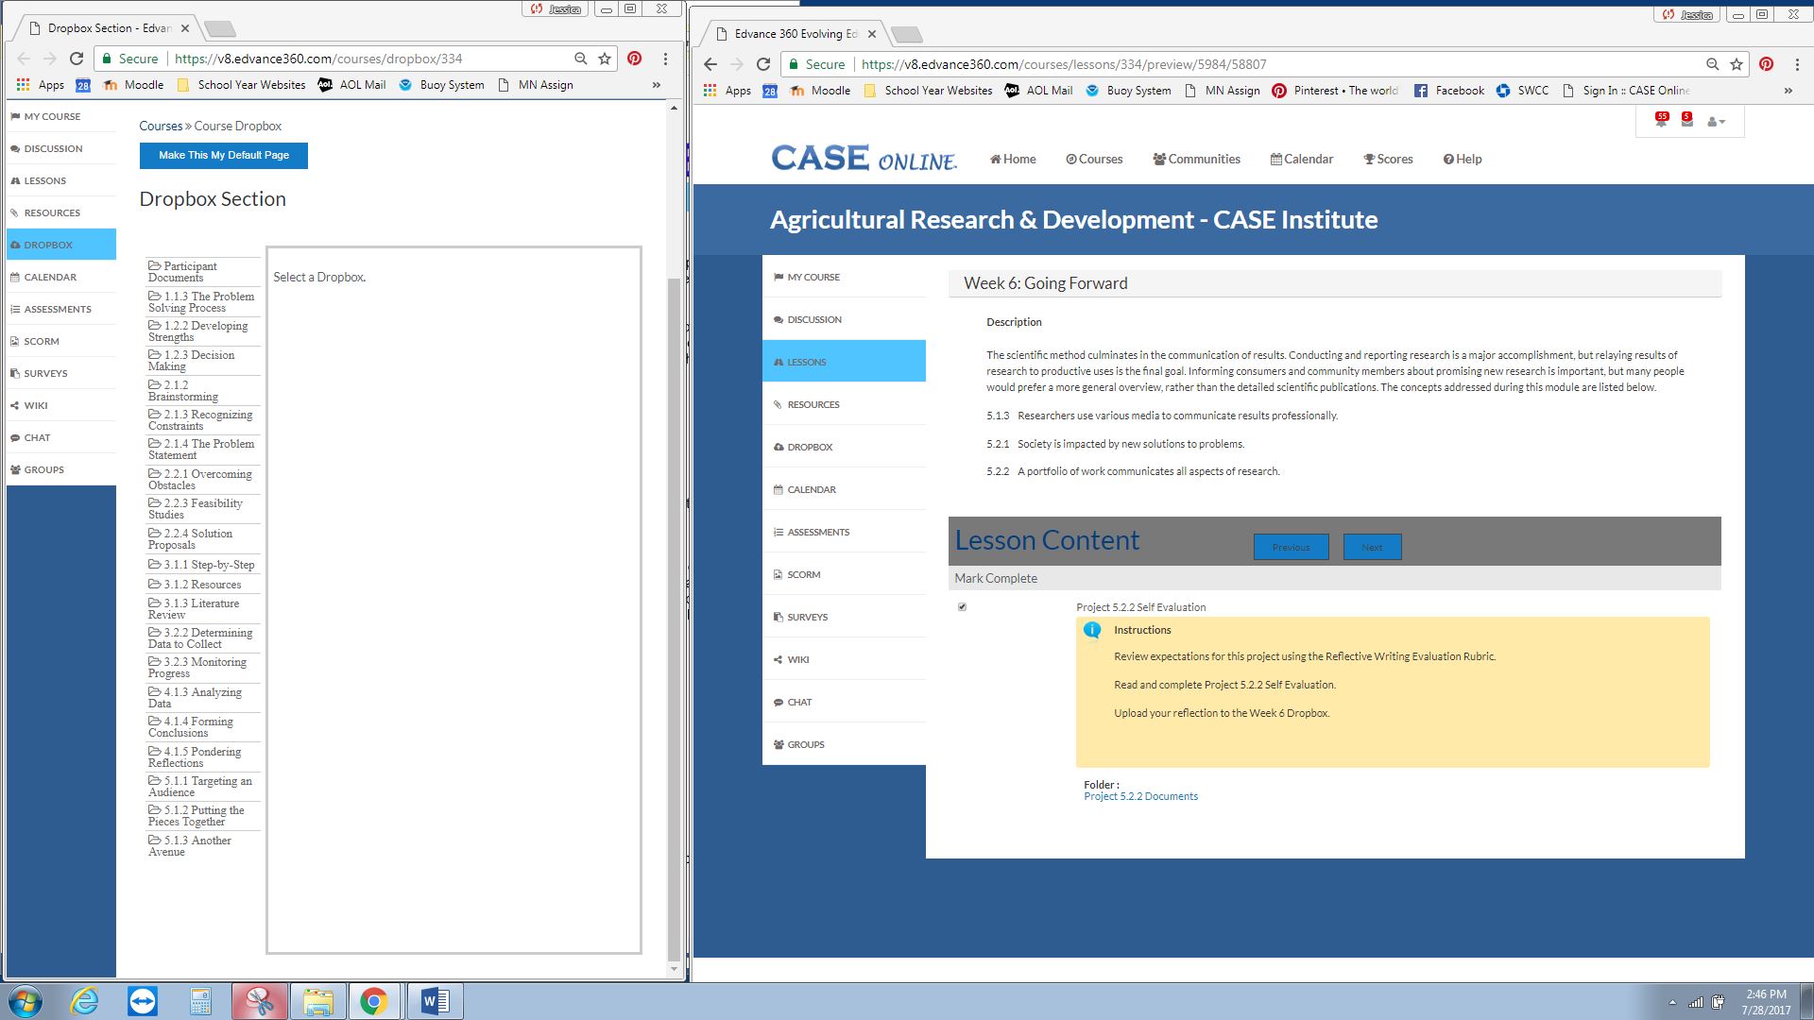Go back in the right browser window
This screenshot has width=1814, height=1020.
tap(710, 64)
